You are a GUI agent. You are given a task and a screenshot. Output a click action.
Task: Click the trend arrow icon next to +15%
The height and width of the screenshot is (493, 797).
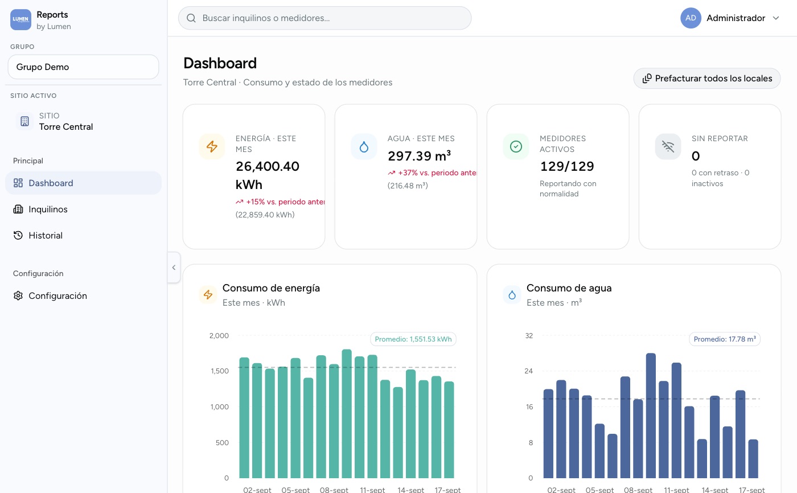[x=240, y=202]
